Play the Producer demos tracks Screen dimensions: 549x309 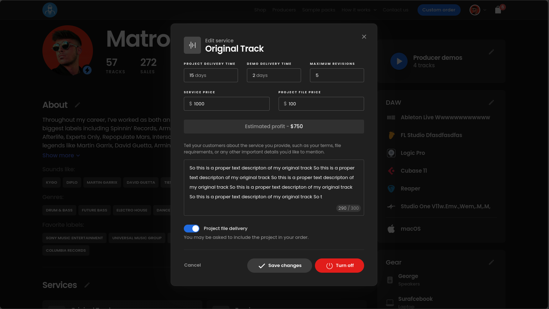[399, 61]
